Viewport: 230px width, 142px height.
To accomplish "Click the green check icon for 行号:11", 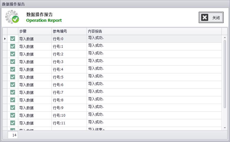I will [13, 123].
